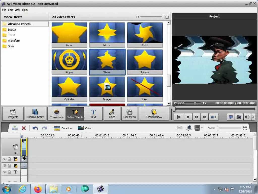258x194 pixels.
Task: Select the All Video Effects folder
Action: tap(25, 24)
